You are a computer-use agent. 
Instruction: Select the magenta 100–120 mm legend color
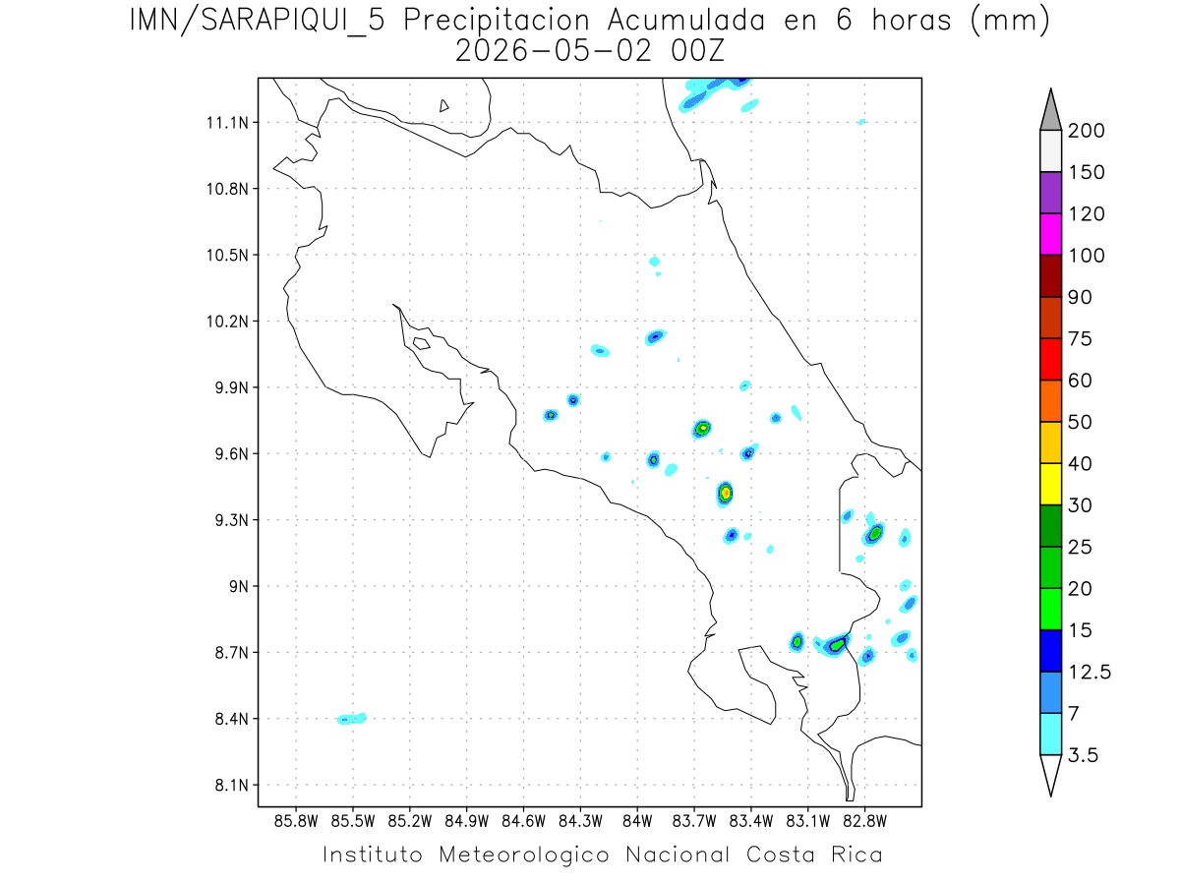click(x=1050, y=234)
